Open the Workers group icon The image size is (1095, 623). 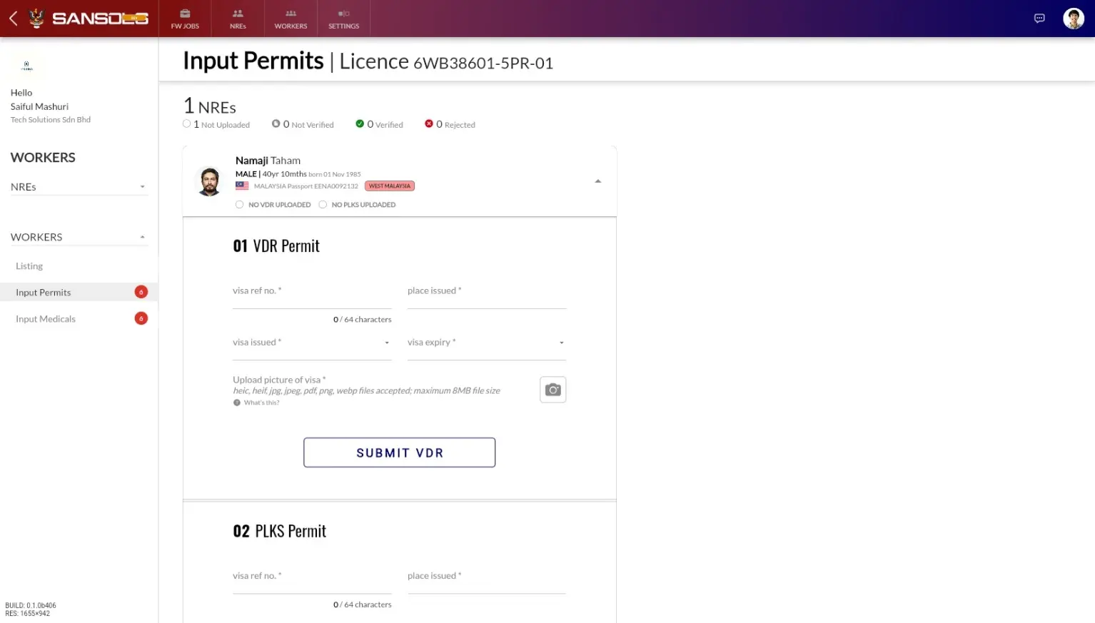coord(291,14)
